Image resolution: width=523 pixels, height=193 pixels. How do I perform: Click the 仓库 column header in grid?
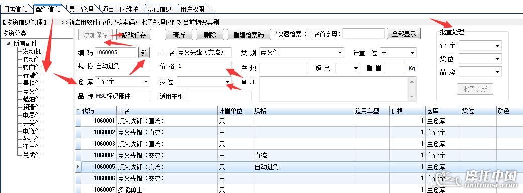(x=443, y=111)
